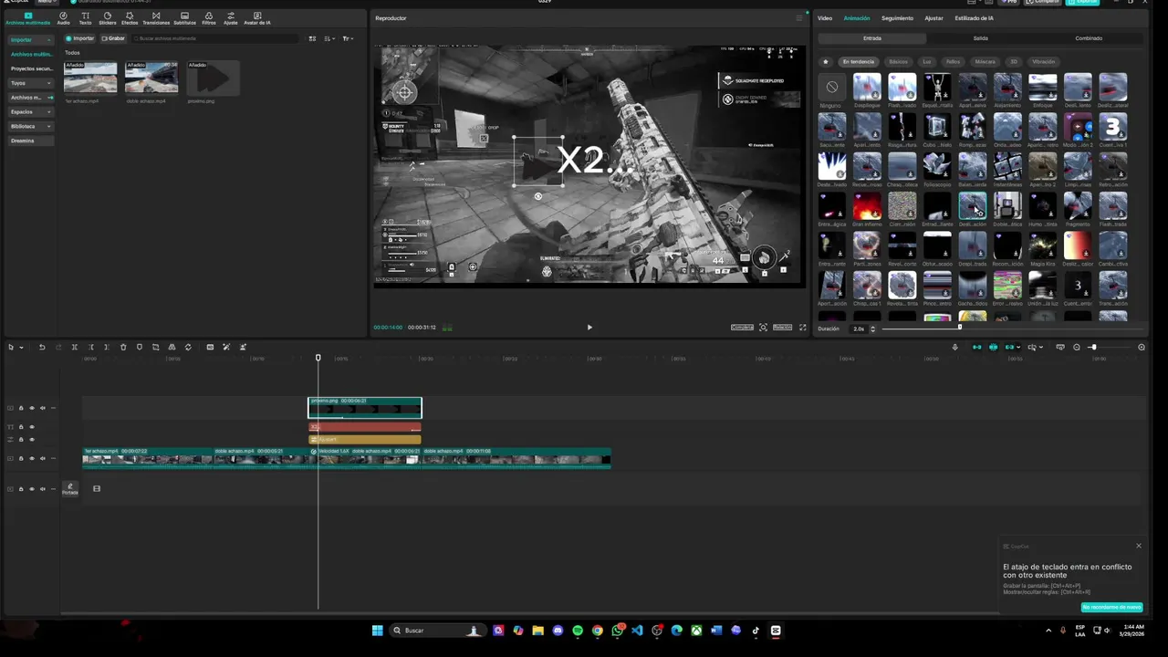The height and width of the screenshot is (657, 1168).
Task: Click the undo arrow in timeline toolbar
Action: pyautogui.click(x=41, y=347)
